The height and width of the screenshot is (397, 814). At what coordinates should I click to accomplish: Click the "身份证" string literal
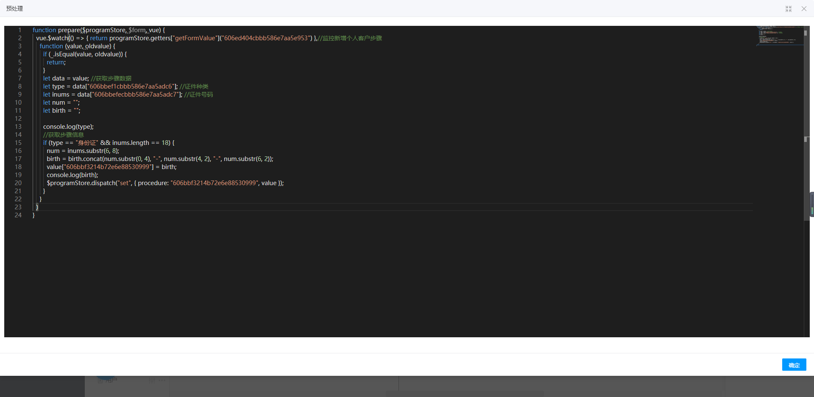(86, 143)
